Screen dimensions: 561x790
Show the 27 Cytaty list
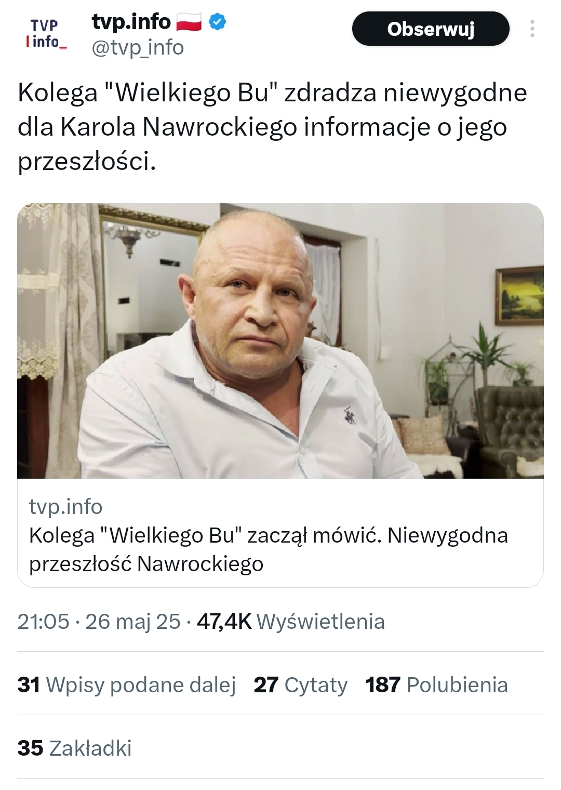click(301, 685)
